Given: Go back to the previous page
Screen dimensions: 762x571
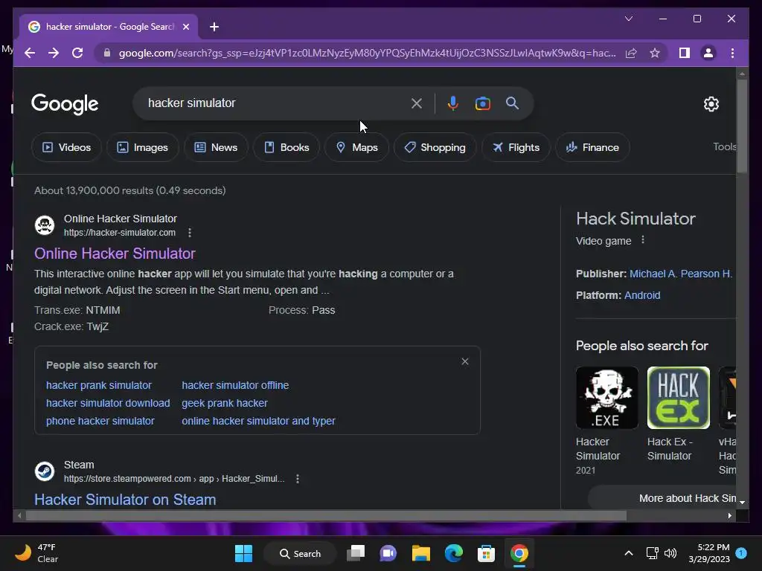Looking at the screenshot, I should pyautogui.click(x=30, y=53).
